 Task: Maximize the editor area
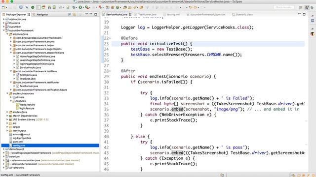(304, 14)
